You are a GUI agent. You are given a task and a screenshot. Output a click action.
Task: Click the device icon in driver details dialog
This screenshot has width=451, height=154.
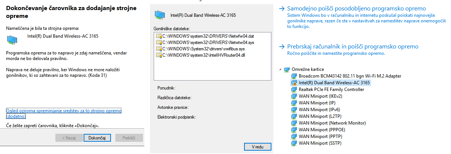[x=160, y=15]
